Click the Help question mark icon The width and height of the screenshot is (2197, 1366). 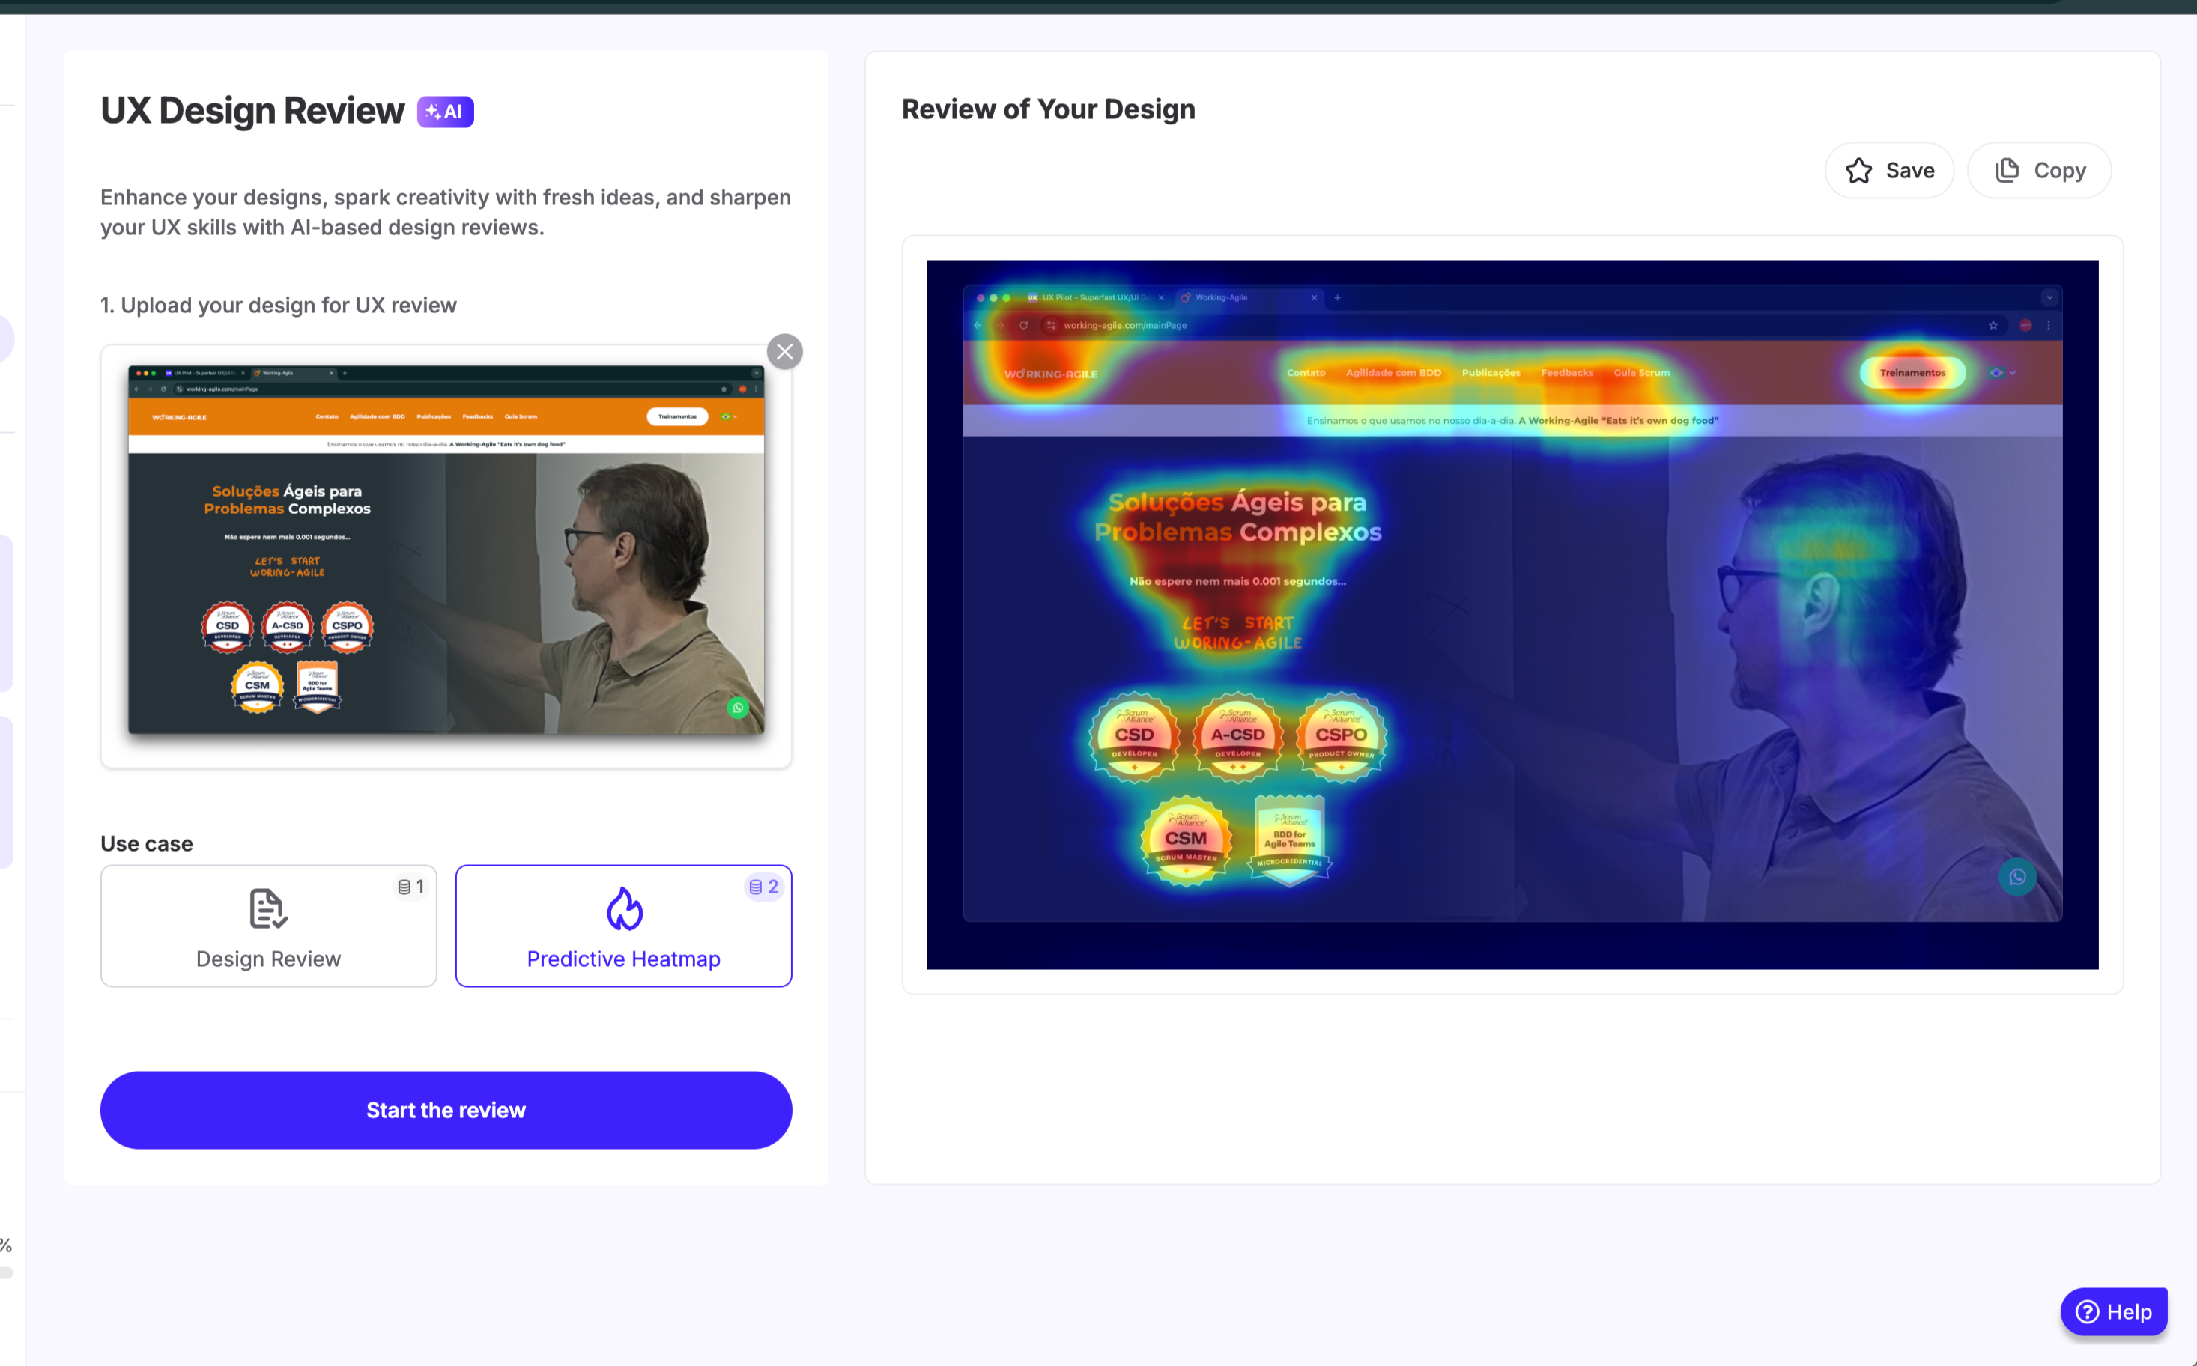2086,1311
